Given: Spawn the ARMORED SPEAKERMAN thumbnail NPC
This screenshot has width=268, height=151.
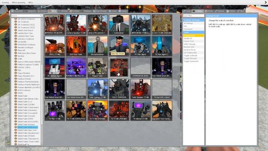Looking at the screenshot, I should point(55,24).
